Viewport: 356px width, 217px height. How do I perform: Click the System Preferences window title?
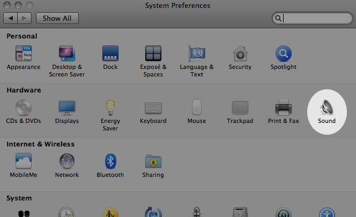(x=178, y=6)
